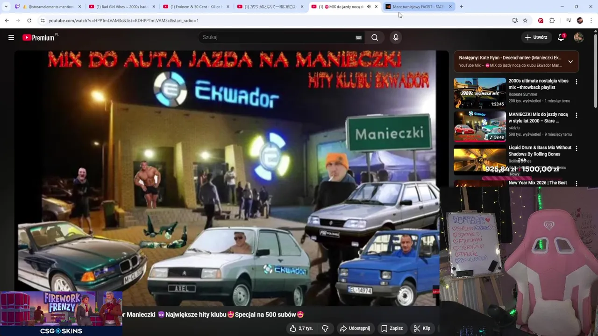This screenshot has width=598, height=336.
Task: Open the notifications bell
Action: click(561, 37)
